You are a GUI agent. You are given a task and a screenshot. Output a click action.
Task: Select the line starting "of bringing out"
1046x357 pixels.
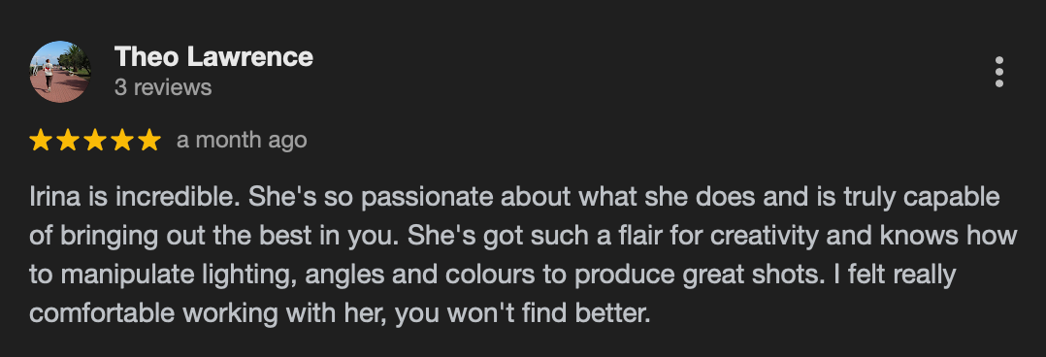point(523,236)
